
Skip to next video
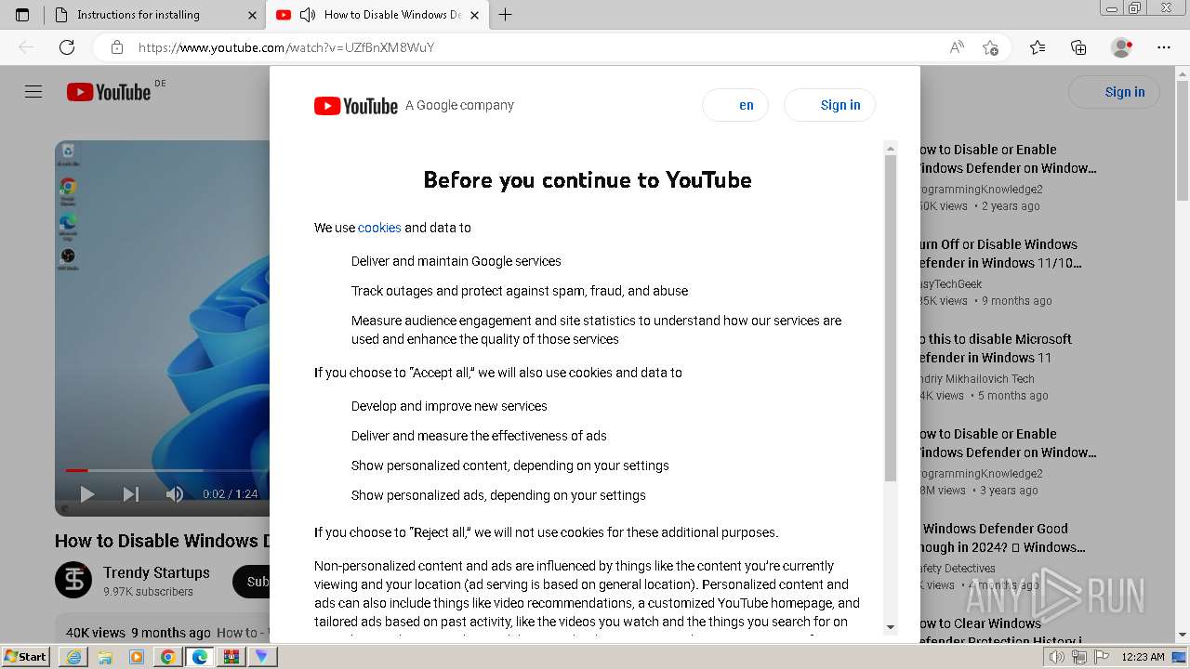131,494
